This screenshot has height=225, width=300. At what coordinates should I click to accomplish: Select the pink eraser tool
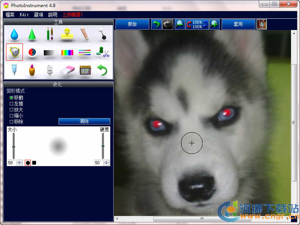[67, 70]
